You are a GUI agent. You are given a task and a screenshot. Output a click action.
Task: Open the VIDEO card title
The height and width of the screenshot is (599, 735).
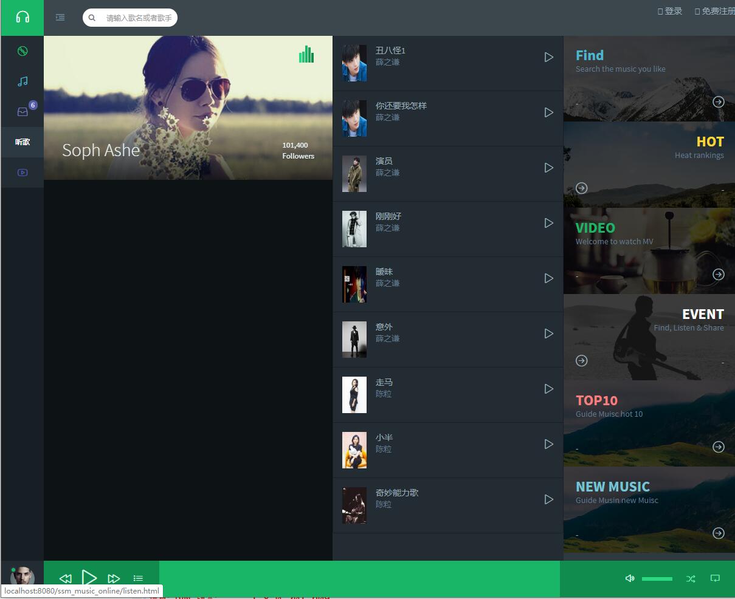click(x=595, y=228)
